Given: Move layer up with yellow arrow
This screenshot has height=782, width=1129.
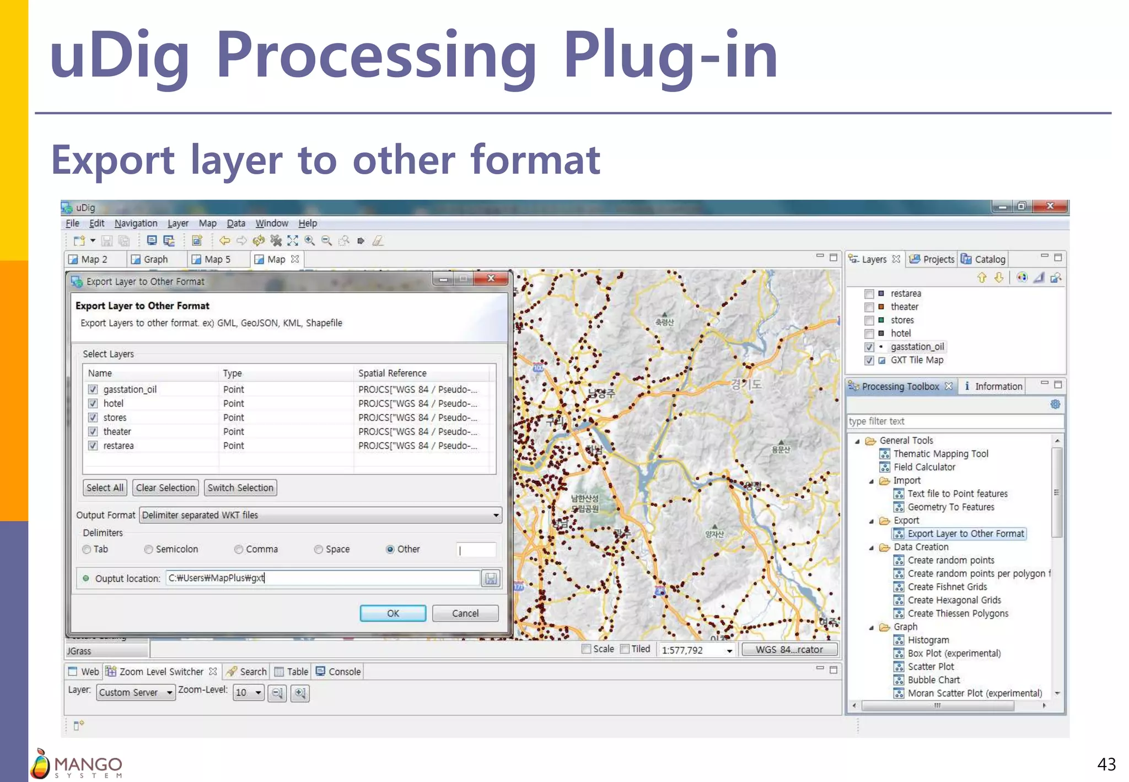Looking at the screenshot, I should [982, 277].
